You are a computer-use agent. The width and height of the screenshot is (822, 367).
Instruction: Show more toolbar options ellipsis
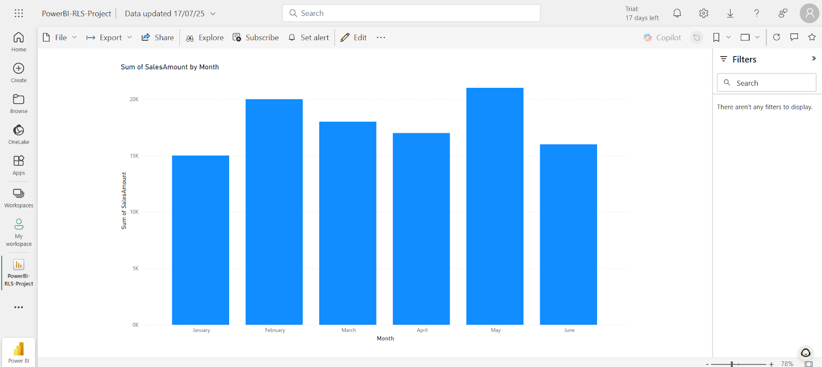(x=381, y=37)
